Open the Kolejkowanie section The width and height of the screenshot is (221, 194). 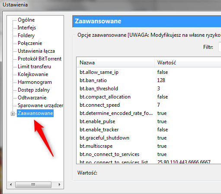tap(33, 74)
